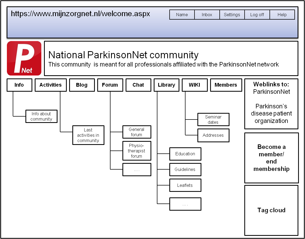Click the Tag cloud panel
This screenshot has height=239, width=305.
[271, 210]
